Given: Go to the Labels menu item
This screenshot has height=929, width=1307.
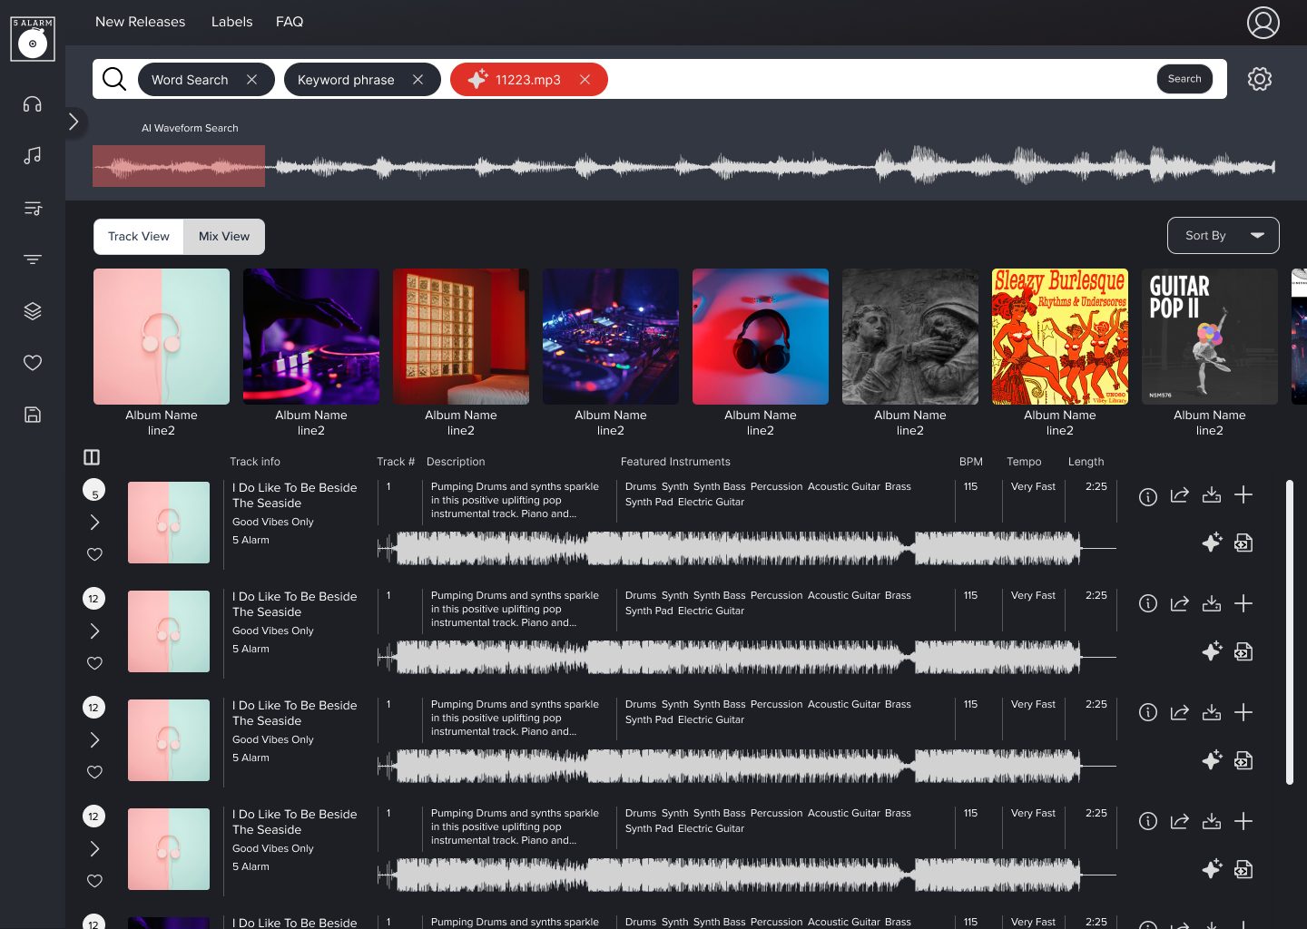Looking at the screenshot, I should pyautogui.click(x=232, y=22).
